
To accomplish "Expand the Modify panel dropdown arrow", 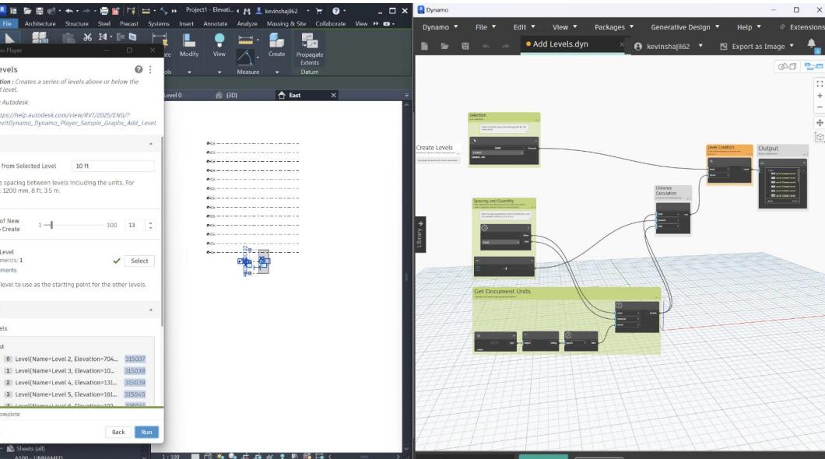I will (x=189, y=72).
